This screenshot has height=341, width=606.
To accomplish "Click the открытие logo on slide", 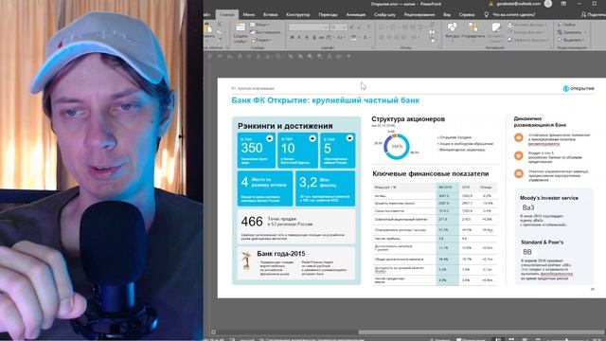I will 579,88.
